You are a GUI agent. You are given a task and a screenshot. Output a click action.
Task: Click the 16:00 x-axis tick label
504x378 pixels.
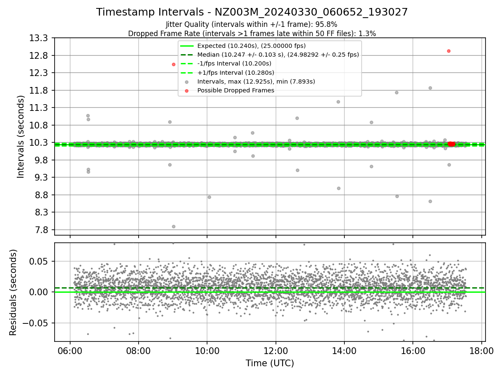coord(413,350)
